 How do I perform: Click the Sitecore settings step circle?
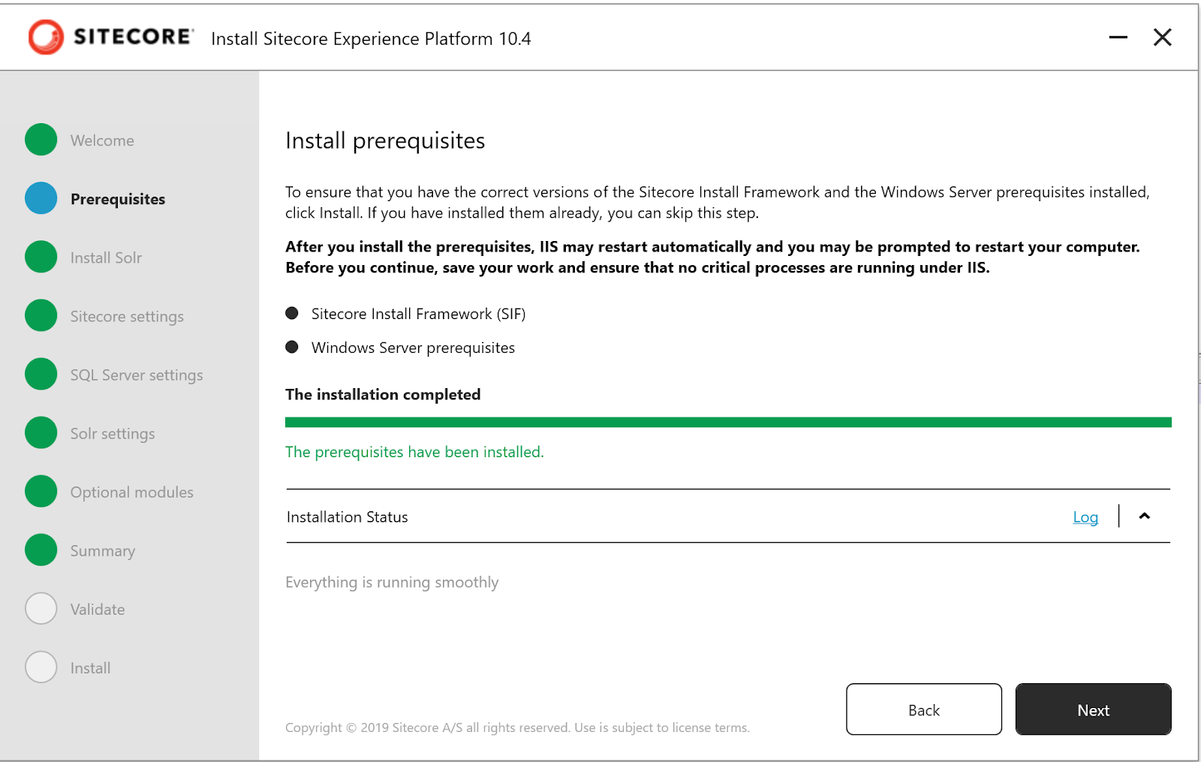click(x=41, y=315)
